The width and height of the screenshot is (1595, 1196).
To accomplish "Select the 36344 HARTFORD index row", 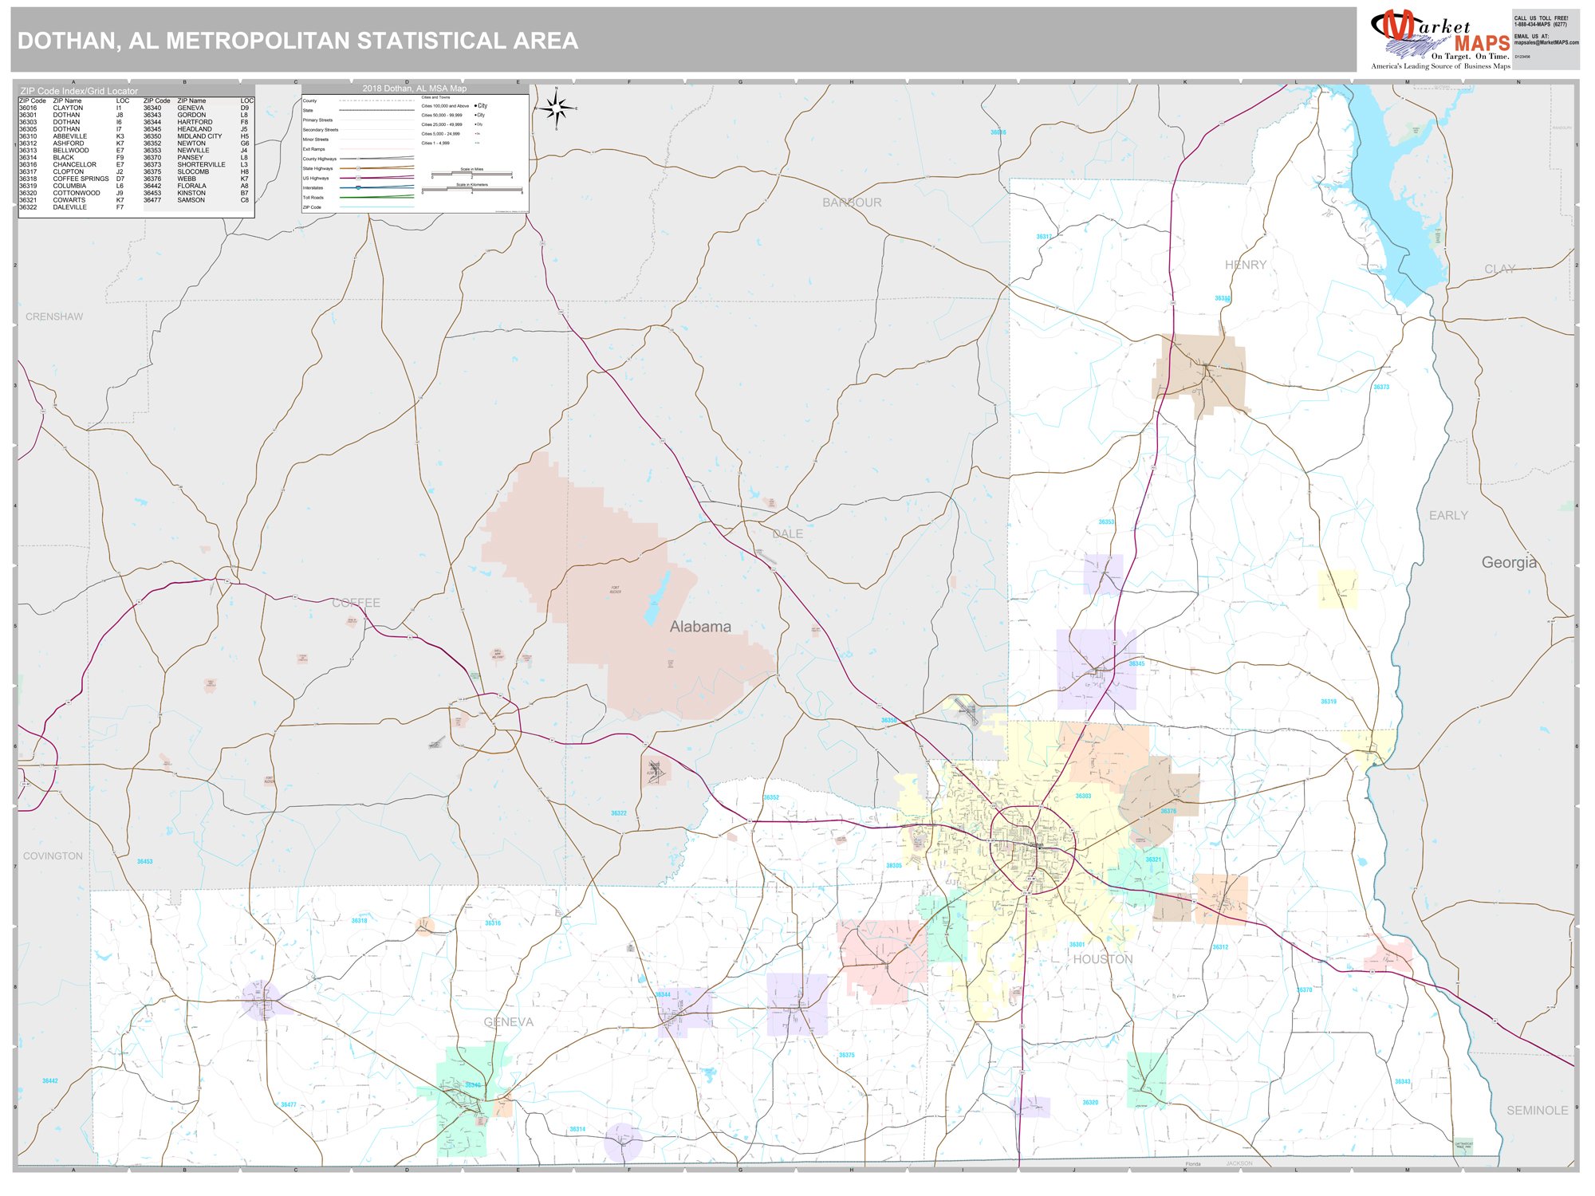I will 196,122.
